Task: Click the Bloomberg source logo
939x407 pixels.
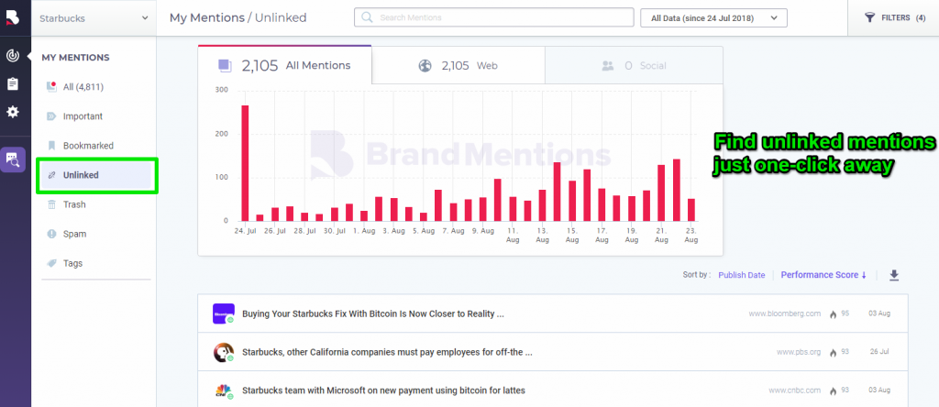Action: (224, 313)
